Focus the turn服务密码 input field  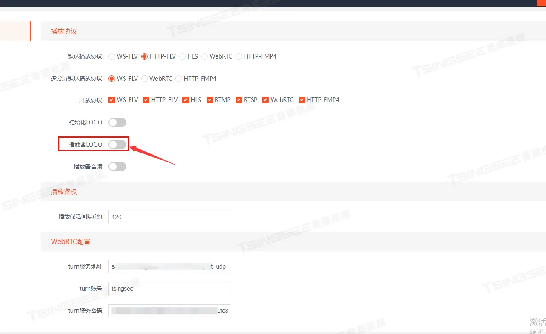[x=170, y=311]
